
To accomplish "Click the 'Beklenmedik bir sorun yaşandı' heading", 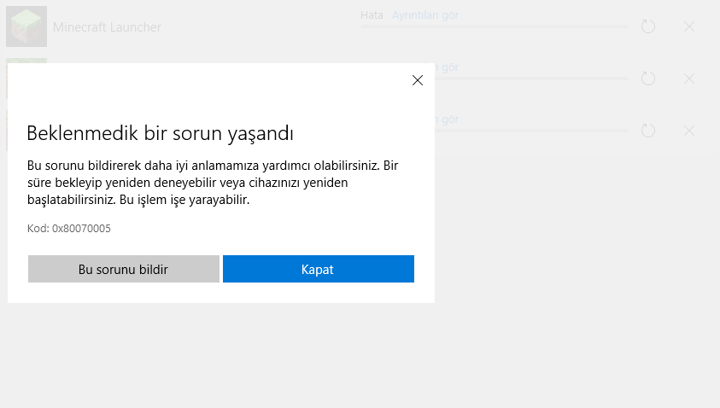I will [160, 133].
